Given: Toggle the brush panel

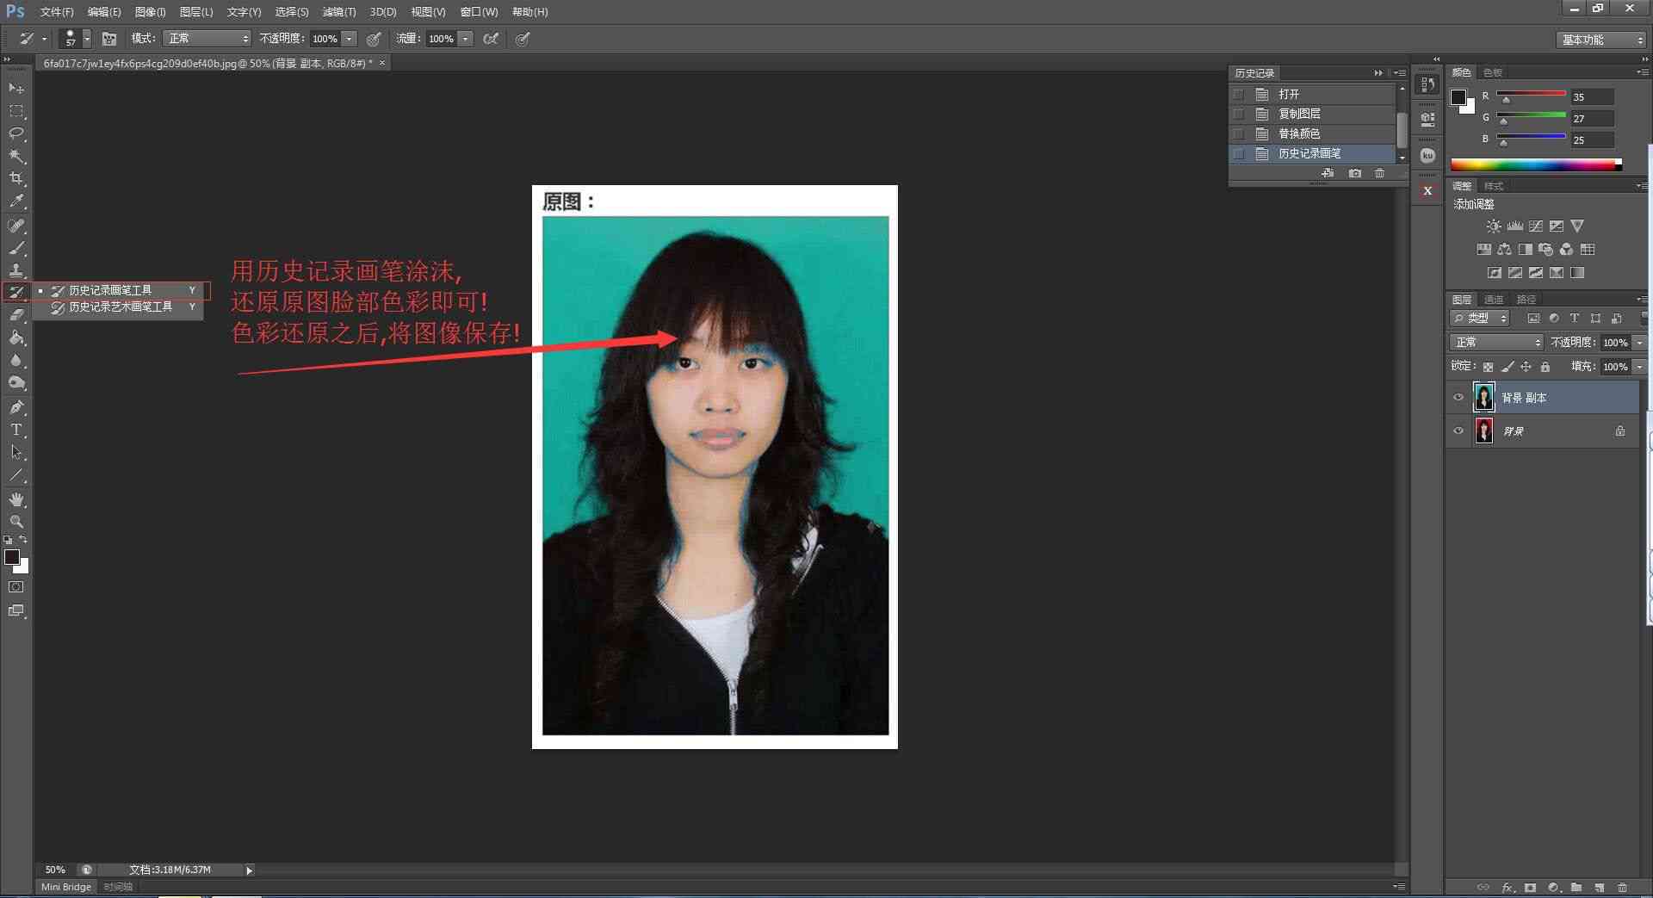Looking at the screenshot, I should click(109, 39).
